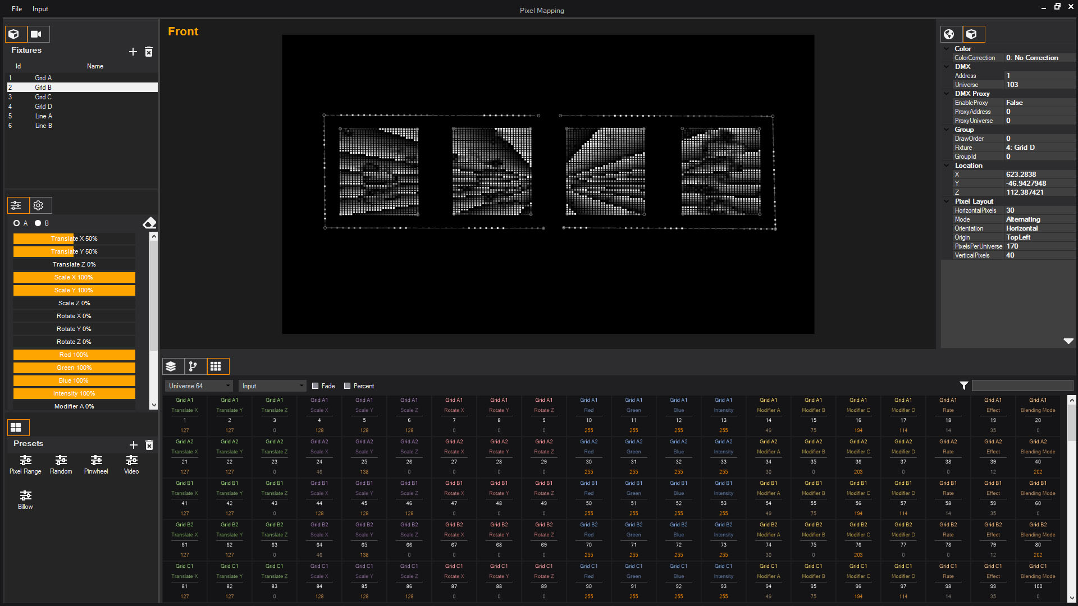Activate the grid view icon near Universe selector
The width and height of the screenshot is (1078, 606).
[217, 366]
